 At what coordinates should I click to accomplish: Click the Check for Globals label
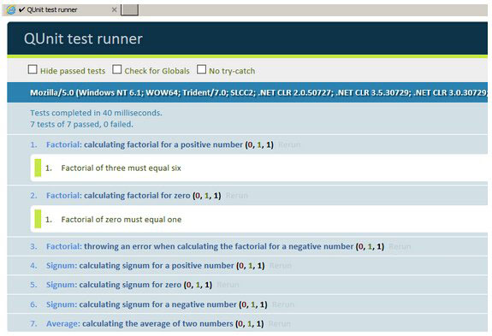157,71
